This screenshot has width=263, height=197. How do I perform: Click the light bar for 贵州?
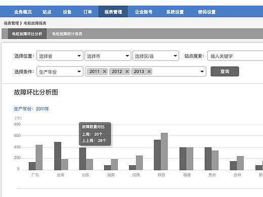[x=215, y=160]
